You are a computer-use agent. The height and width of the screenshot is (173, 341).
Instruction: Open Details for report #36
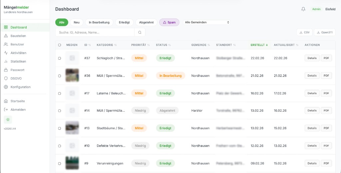(x=312, y=76)
